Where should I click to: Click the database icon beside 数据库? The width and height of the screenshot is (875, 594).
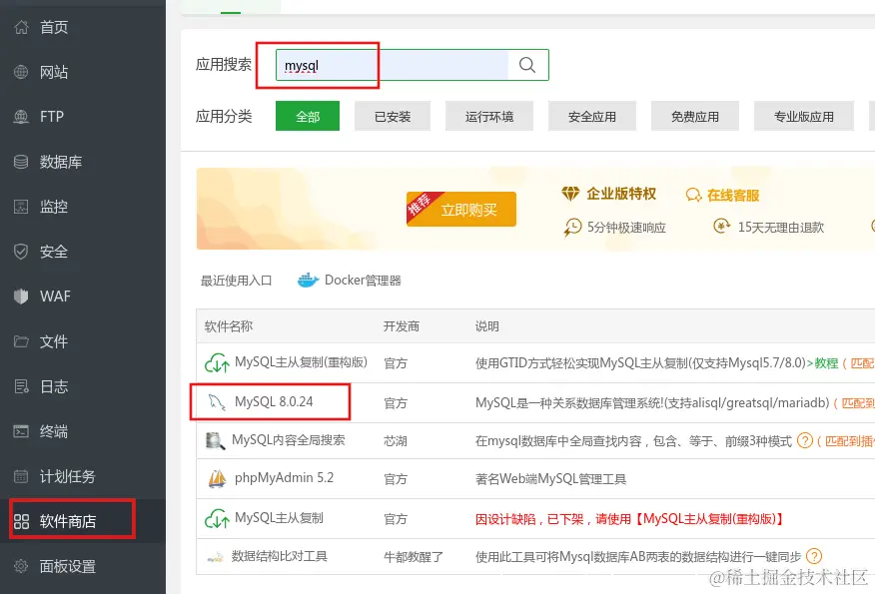pos(21,162)
